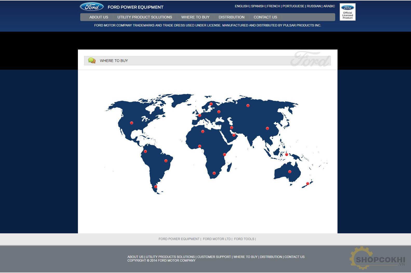Screen dimensions: 411x273
Task: Switch language to French
Action: point(274,6)
